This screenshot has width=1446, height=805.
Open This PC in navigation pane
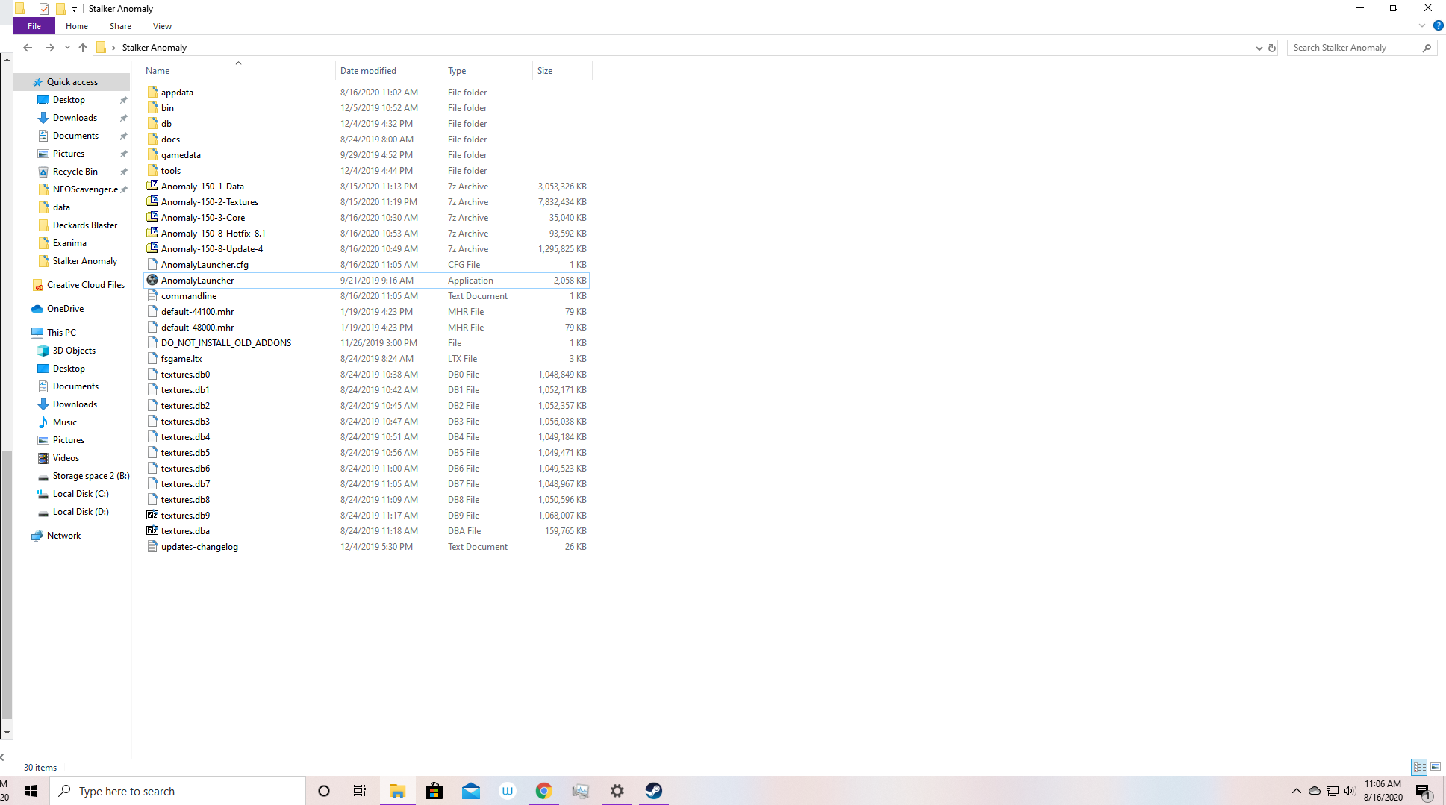click(x=61, y=333)
